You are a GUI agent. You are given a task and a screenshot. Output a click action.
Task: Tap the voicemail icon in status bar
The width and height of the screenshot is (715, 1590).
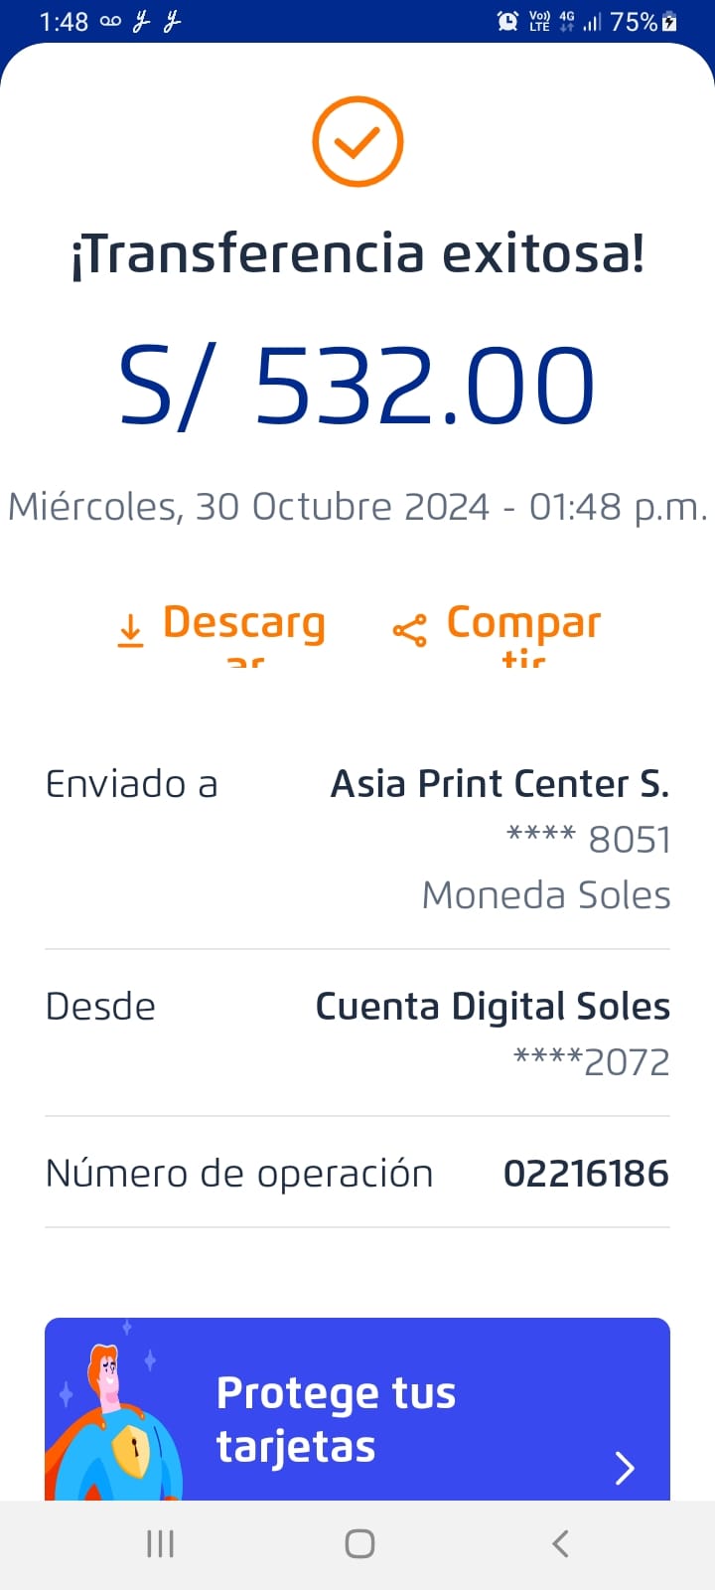[110, 21]
